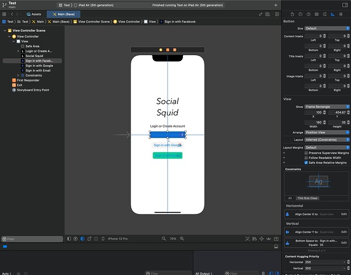The image size is (351, 275).
Task: Toggle the document outline sidebar
Action: 69,239
